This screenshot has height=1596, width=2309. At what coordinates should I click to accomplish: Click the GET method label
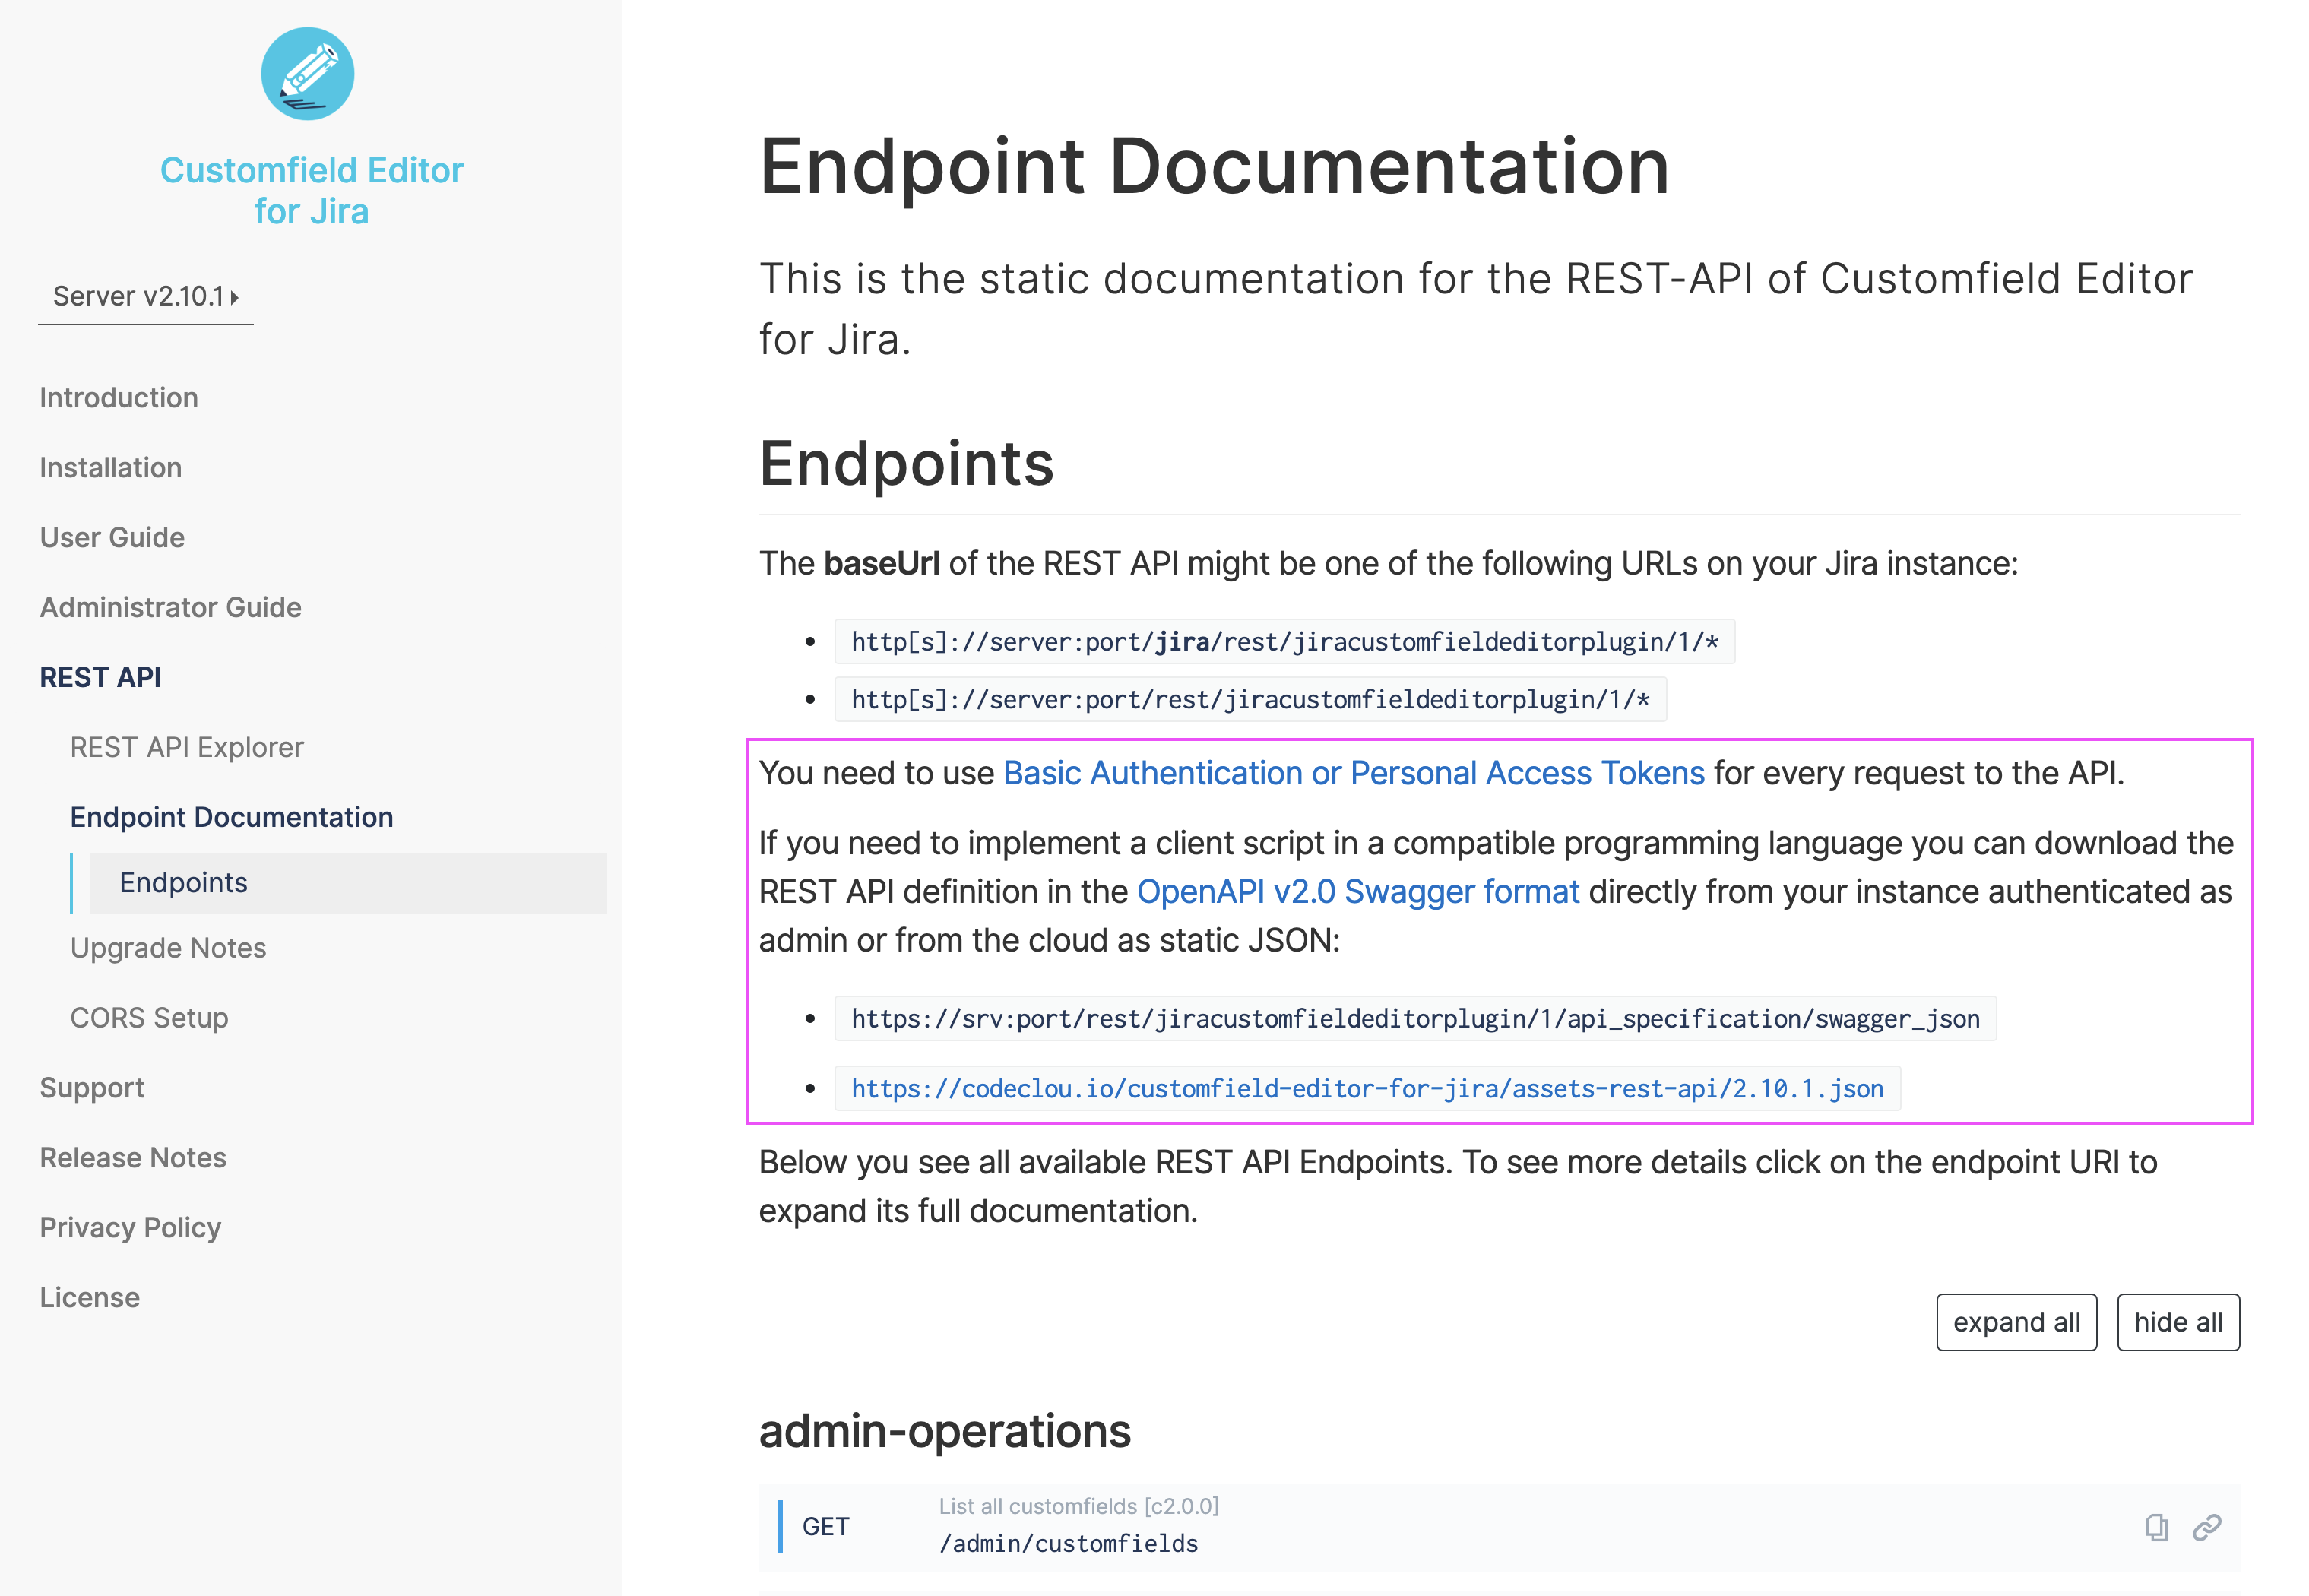825,1527
